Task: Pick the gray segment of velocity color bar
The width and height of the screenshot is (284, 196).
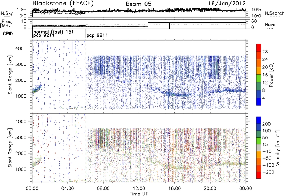Action: [259, 148]
